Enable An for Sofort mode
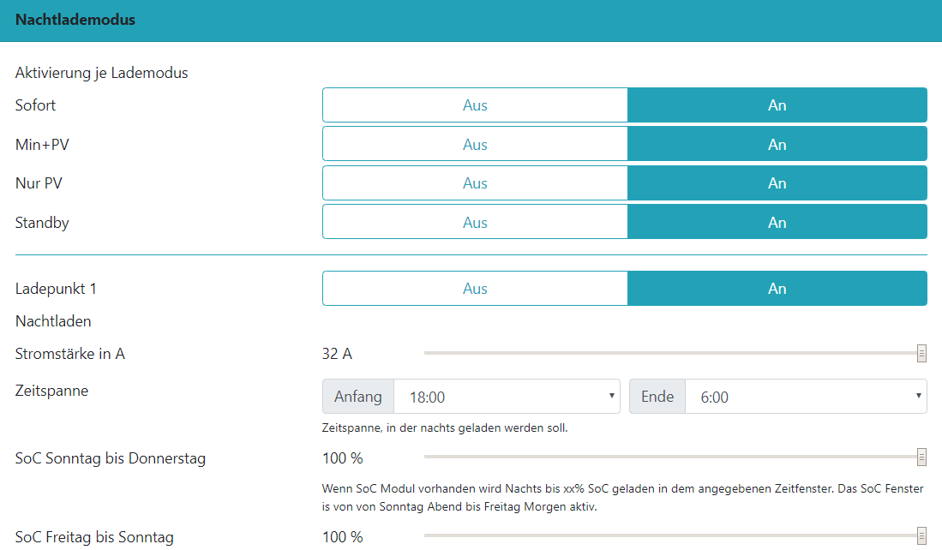 (x=777, y=105)
